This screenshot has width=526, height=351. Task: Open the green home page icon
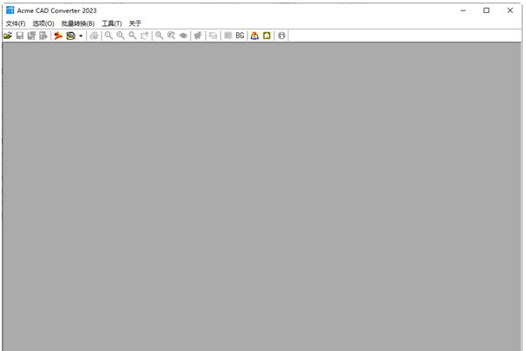[266, 36]
